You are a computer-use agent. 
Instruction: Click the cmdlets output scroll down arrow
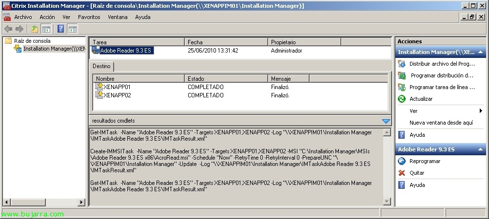[x=387, y=201]
